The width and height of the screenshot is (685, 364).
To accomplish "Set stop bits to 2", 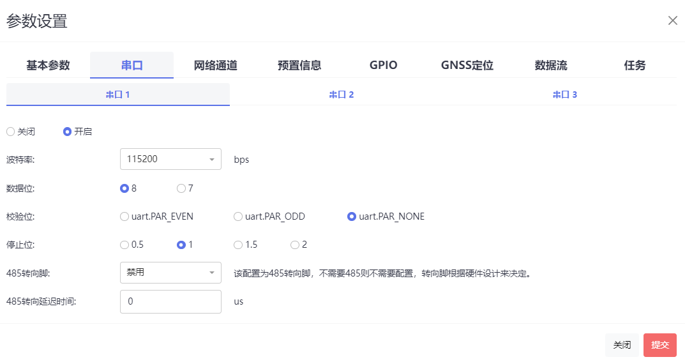I will tap(295, 245).
